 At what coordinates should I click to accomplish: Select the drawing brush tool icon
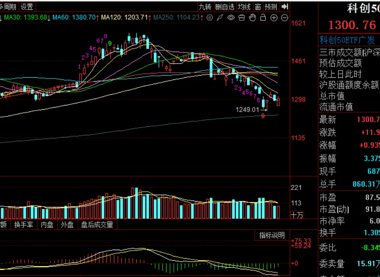tap(220, 17)
